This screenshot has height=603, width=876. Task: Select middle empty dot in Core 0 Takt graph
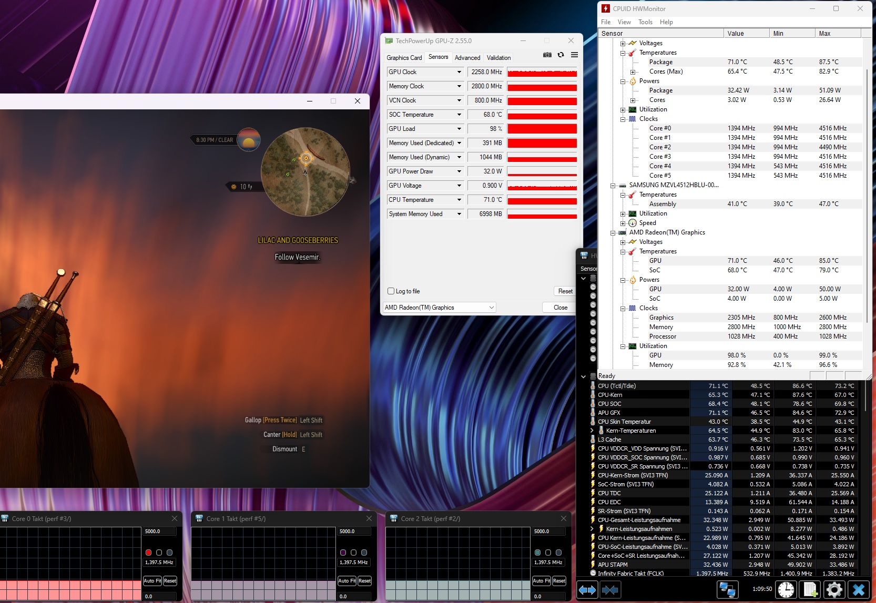point(159,553)
